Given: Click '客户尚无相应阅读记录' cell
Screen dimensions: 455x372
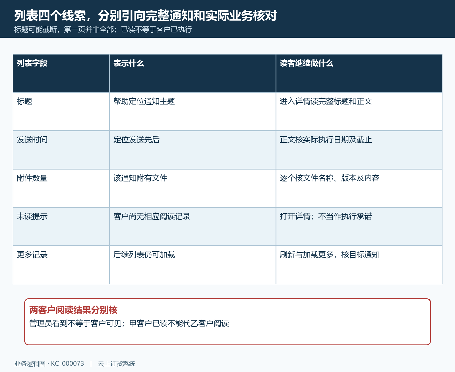Looking at the screenshot, I should [x=193, y=227].
